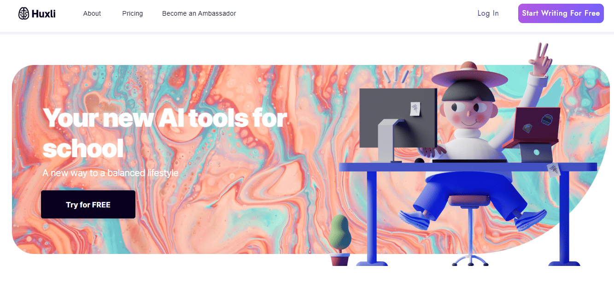The height and width of the screenshot is (283, 614).
Task: Click the black keyboard on the desk
Action: [x=469, y=161]
